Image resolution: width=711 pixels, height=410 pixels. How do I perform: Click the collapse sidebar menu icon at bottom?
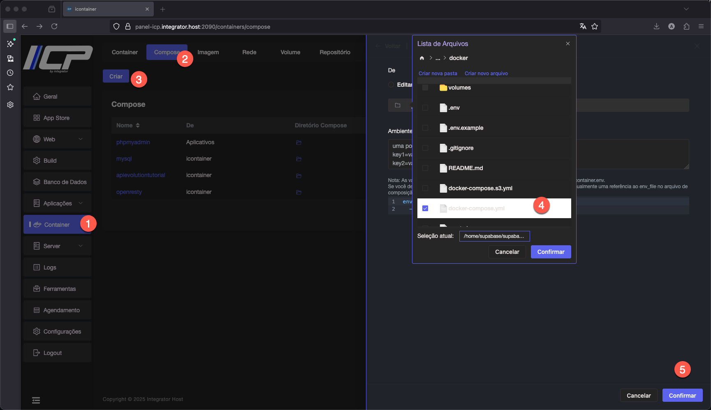click(36, 400)
